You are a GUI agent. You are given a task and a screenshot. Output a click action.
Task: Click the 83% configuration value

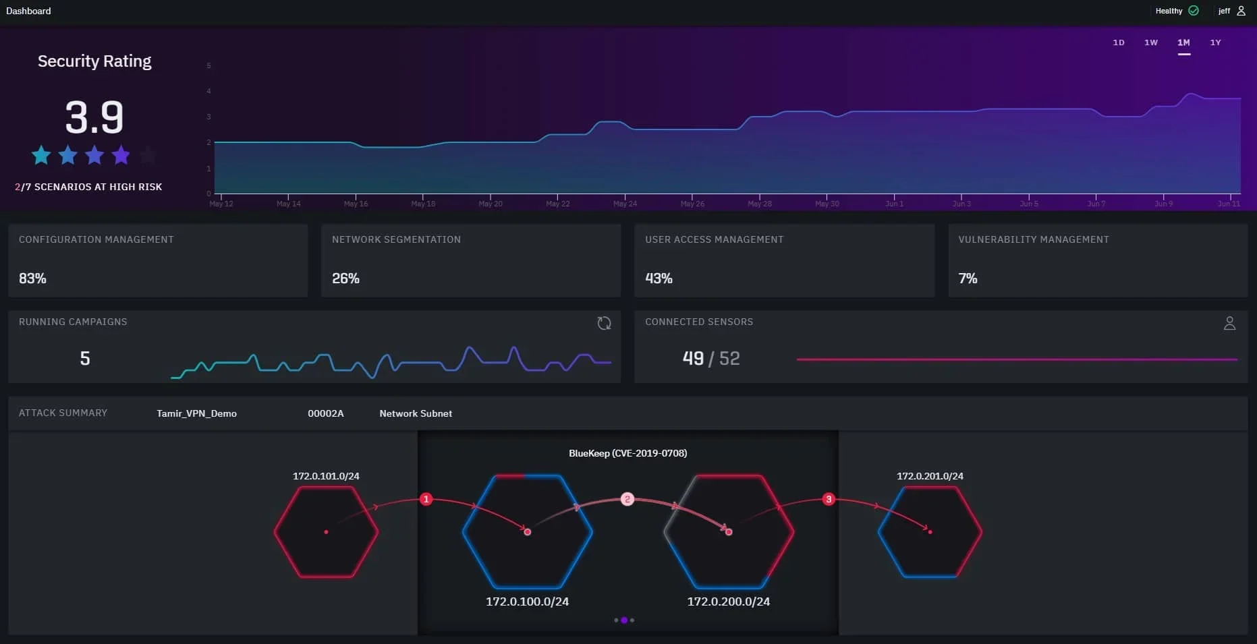click(x=32, y=279)
